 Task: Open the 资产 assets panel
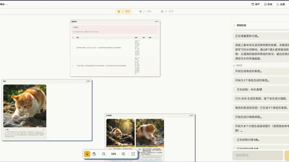[256, 4]
